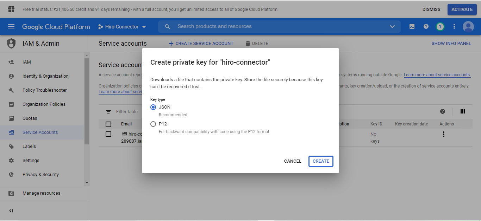Click the Filter table input

coord(127,112)
